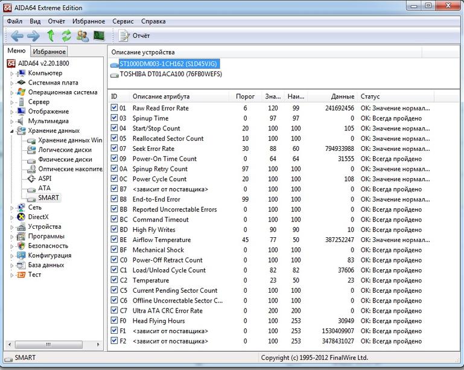Toggle the Temperature C2 checkbox

(114, 279)
